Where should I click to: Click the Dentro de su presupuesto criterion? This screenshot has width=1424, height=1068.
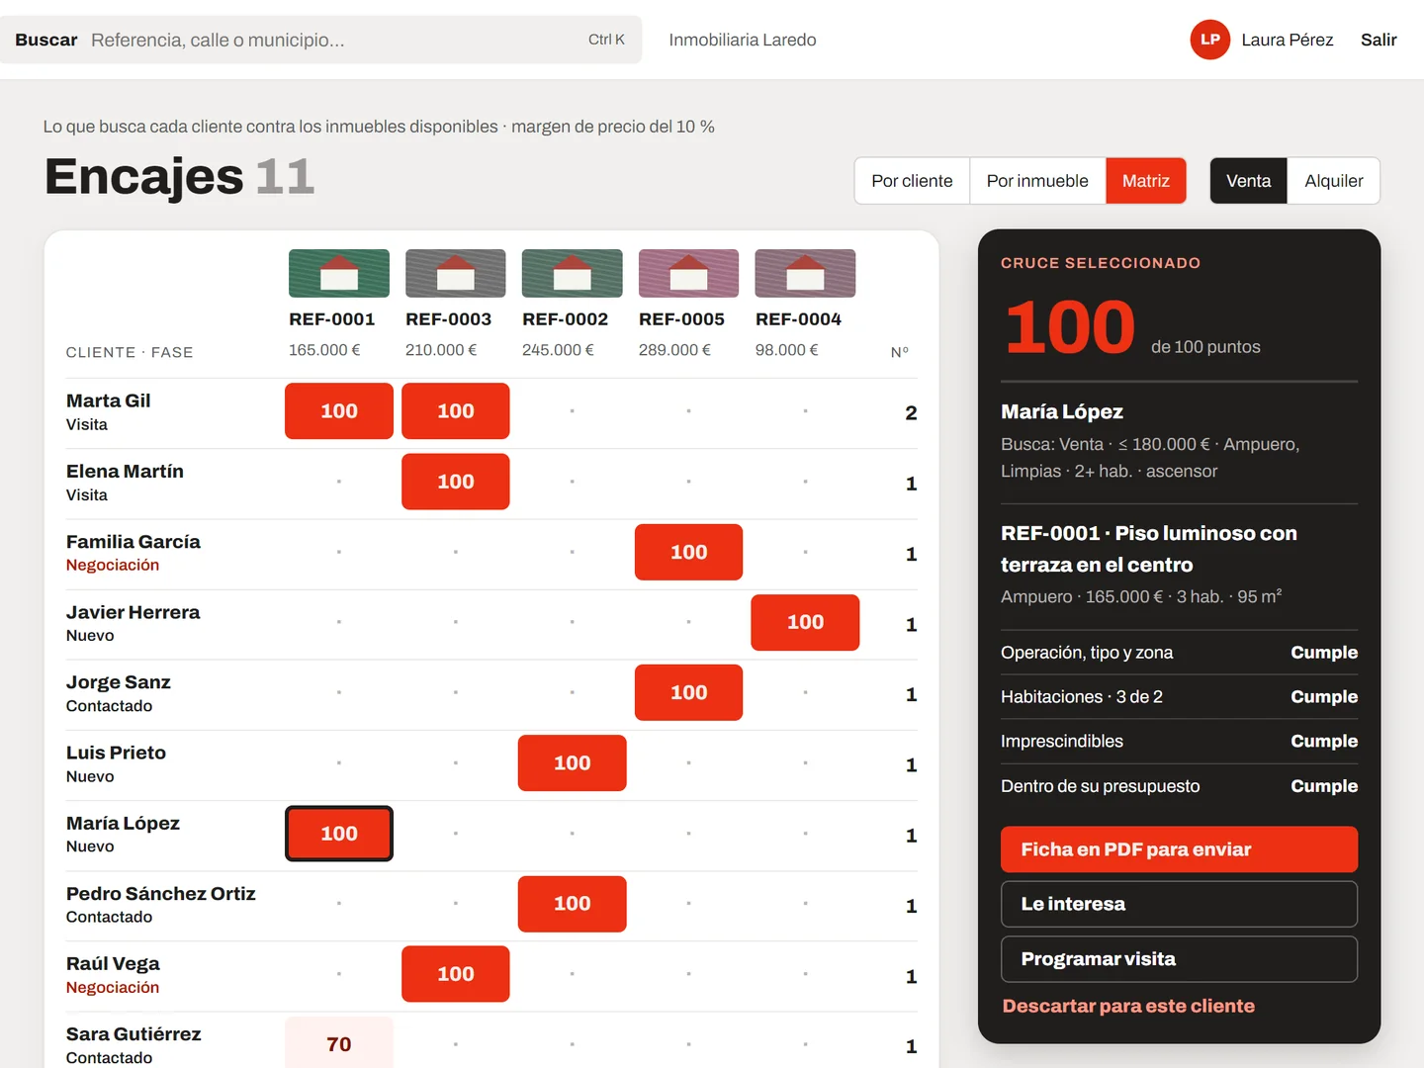(1179, 786)
